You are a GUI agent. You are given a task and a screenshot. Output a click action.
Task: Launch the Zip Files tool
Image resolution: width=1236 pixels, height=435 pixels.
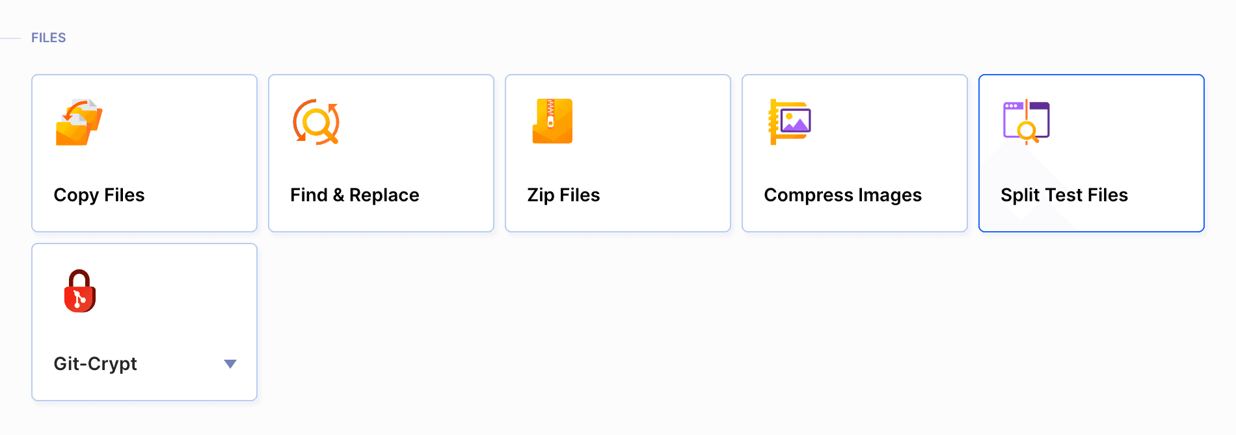[617, 153]
